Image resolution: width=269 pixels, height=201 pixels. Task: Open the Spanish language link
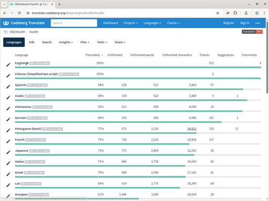[20, 85]
